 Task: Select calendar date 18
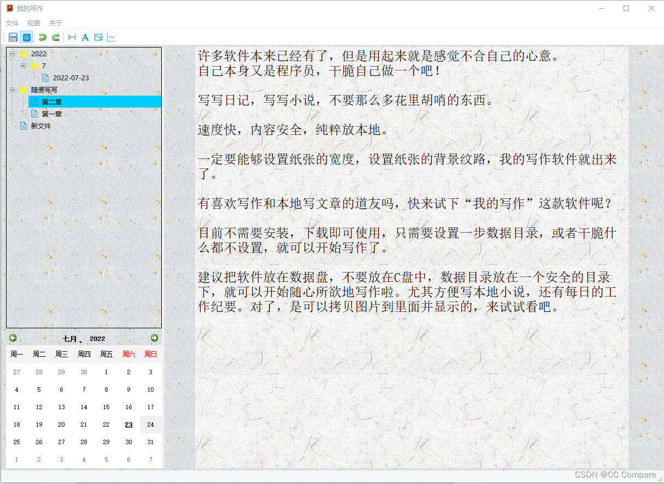click(16, 424)
